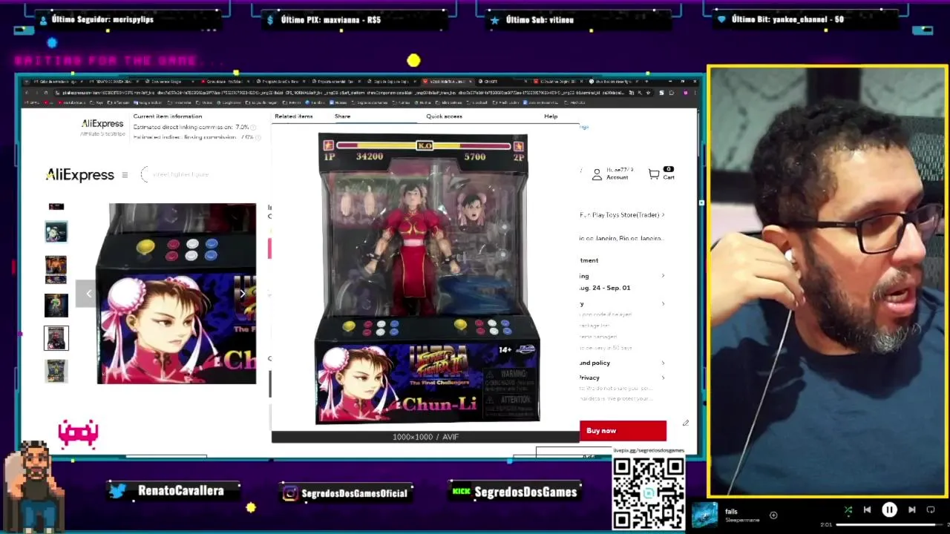Click 'Current item information' text
Image resolution: width=950 pixels, height=534 pixels.
[x=168, y=116]
